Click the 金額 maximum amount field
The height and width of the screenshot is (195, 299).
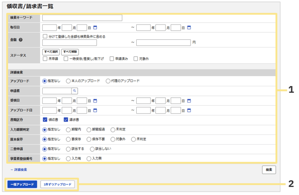coord(164,42)
